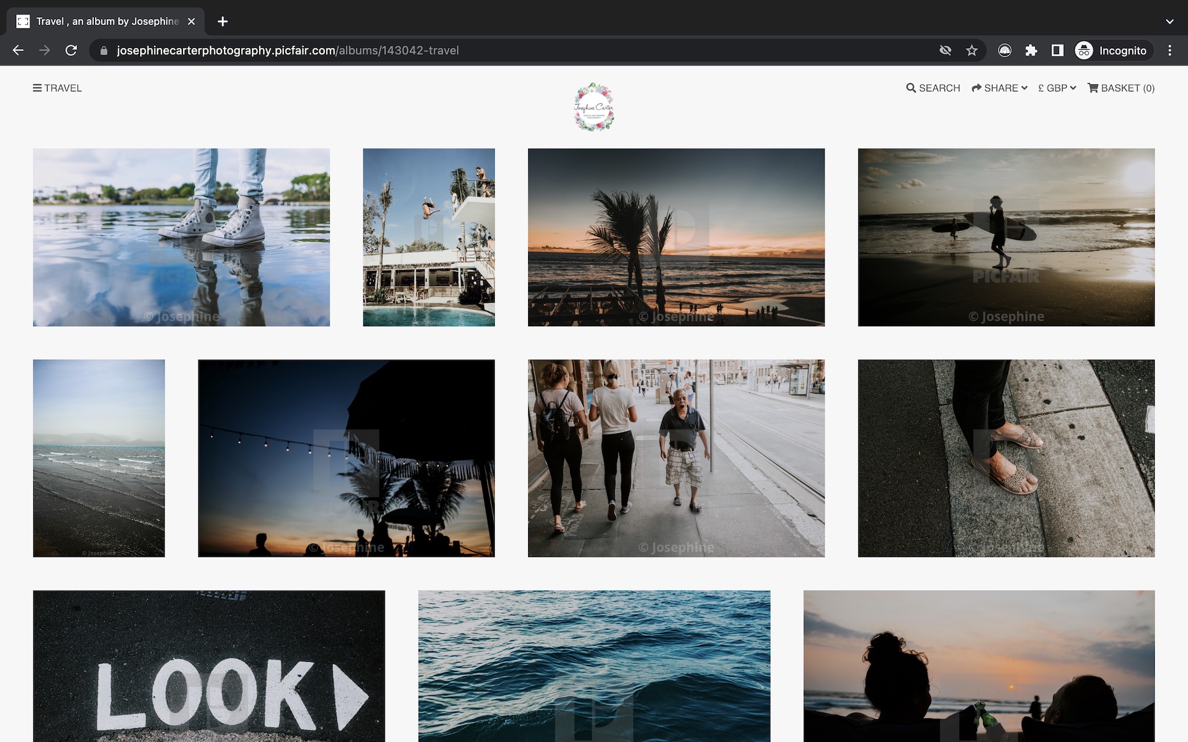Open the LOOK road marking photo
Viewport: 1188px width, 742px height.
[x=208, y=665]
